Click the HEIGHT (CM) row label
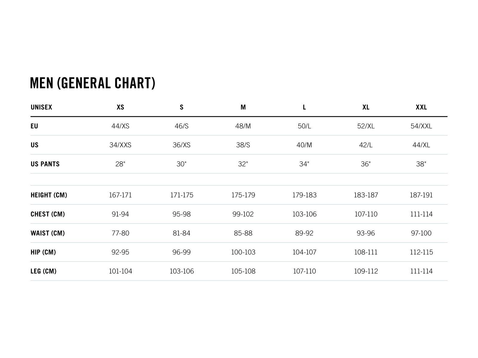 click(49, 195)
